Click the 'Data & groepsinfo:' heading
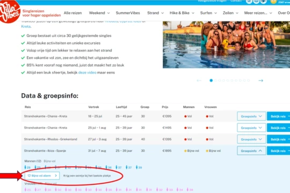Image resolution: width=290 pixels, height=193 pixels. point(50,95)
